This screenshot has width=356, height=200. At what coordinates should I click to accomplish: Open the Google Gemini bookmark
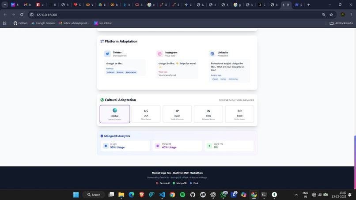click(43, 23)
